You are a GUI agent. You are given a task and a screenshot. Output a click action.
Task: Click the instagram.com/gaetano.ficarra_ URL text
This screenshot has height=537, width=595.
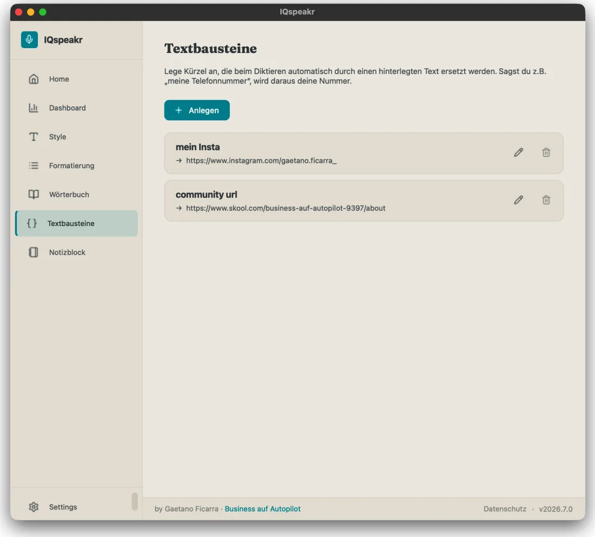tap(261, 161)
